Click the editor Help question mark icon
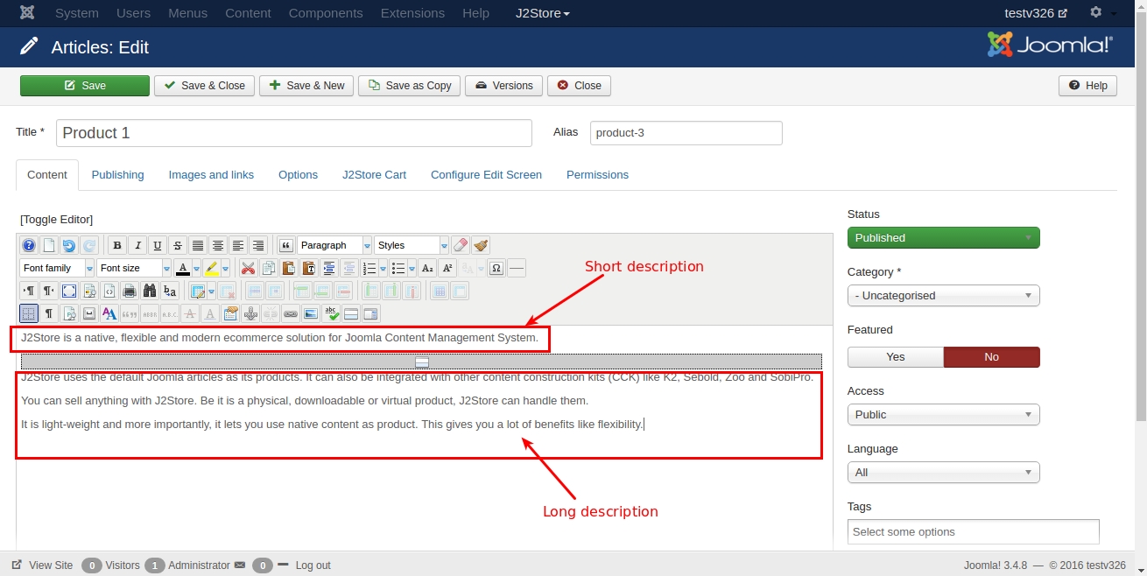 [29, 246]
